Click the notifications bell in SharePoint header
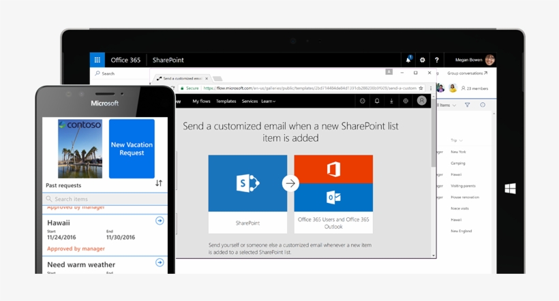The height and width of the screenshot is (301, 559). click(408, 60)
